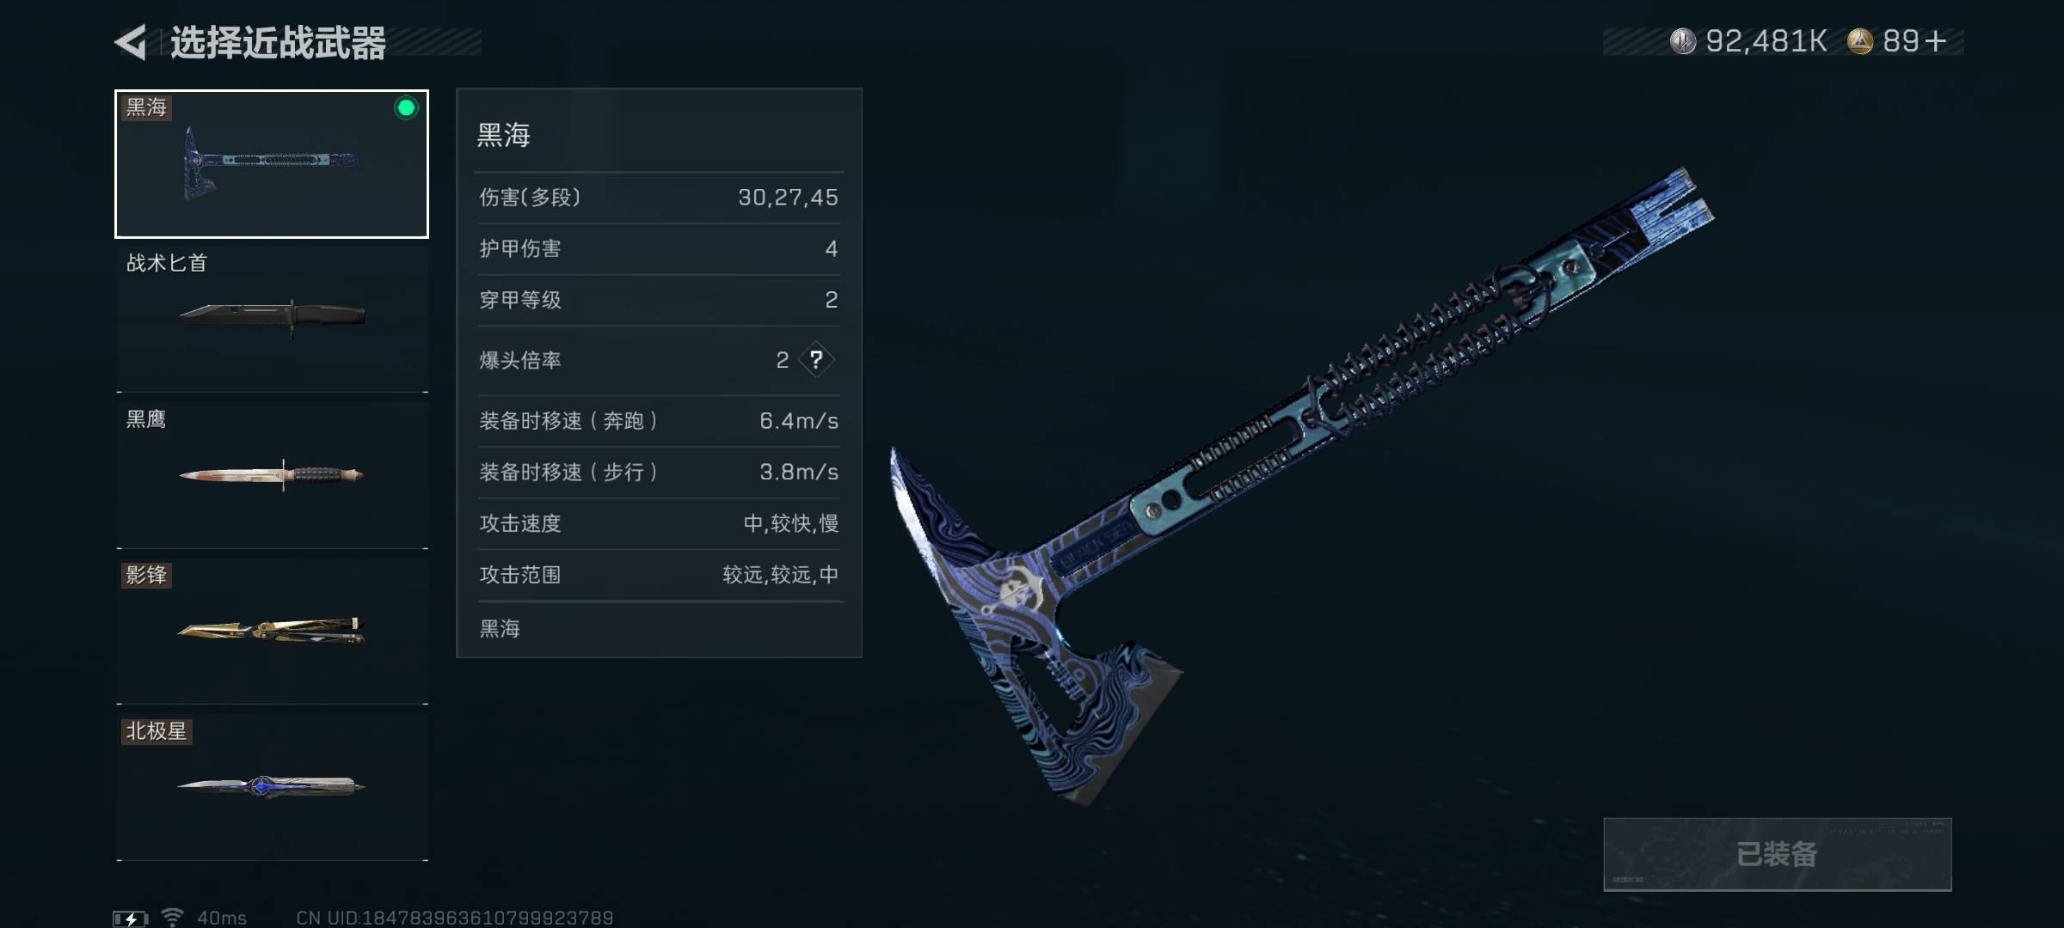Click the 攻击速度 attack speed row
The image size is (2064, 928).
click(x=659, y=523)
